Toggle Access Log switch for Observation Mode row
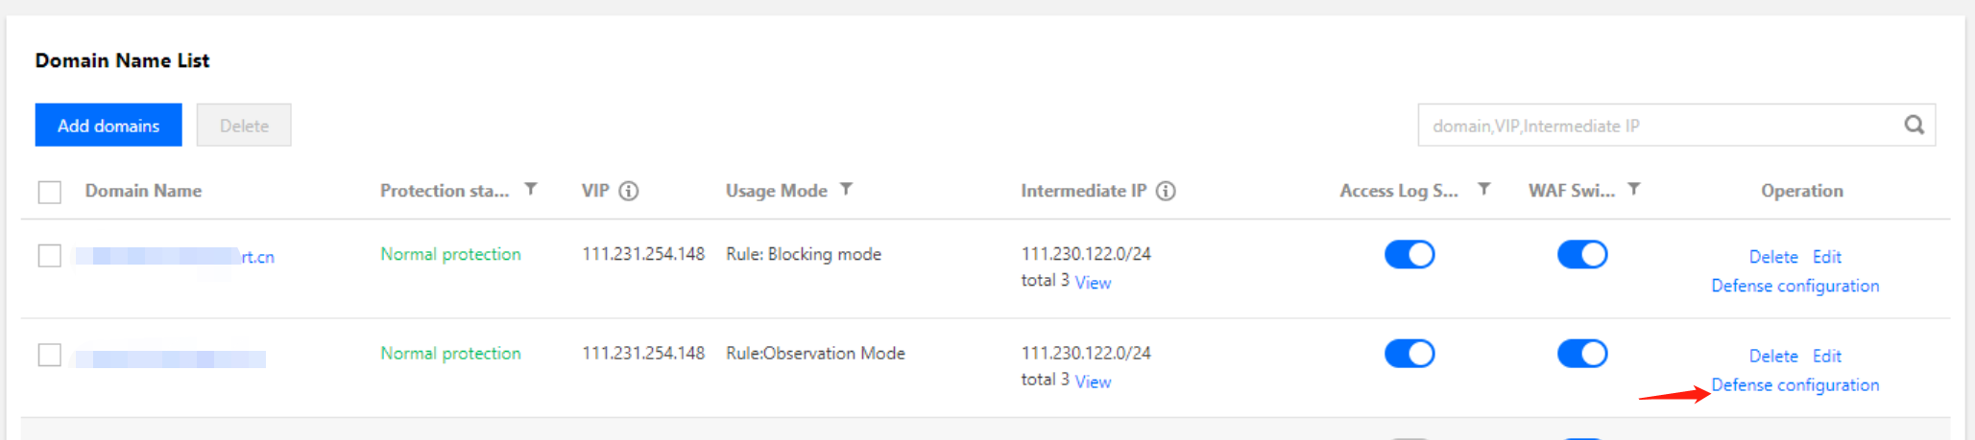1975x440 pixels. [1409, 354]
